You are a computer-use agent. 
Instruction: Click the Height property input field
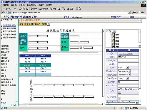[x=128, y=60]
